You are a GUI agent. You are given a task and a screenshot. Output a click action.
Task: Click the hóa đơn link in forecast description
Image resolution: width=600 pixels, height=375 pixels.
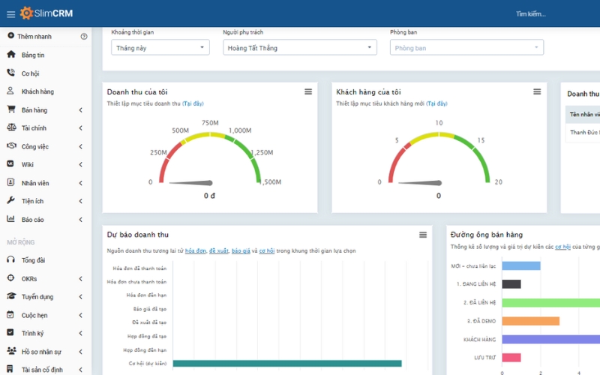coord(195,250)
